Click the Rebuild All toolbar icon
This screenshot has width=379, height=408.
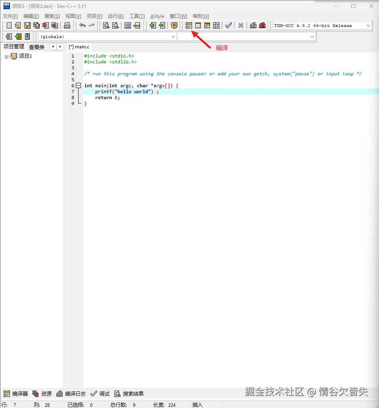(216, 25)
